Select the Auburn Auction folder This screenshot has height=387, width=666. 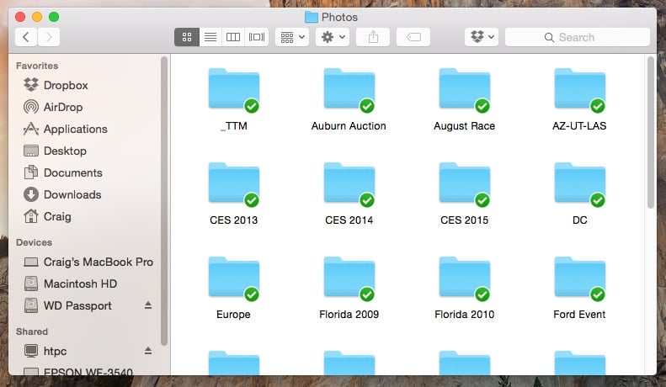[349, 89]
